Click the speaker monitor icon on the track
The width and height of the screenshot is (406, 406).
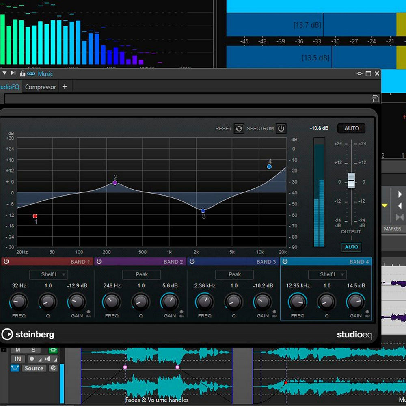tap(48, 359)
